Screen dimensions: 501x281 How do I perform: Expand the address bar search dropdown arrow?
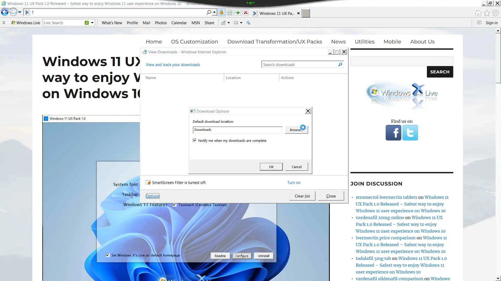click(x=214, y=12)
